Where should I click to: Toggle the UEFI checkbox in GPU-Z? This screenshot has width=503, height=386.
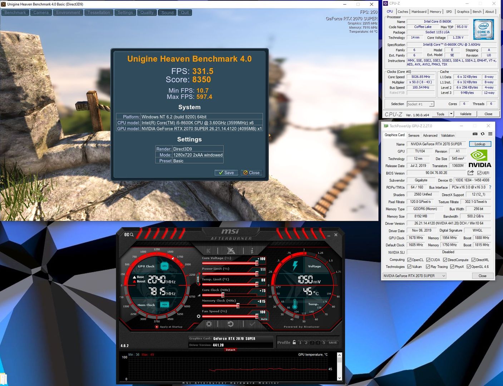[x=479, y=173]
